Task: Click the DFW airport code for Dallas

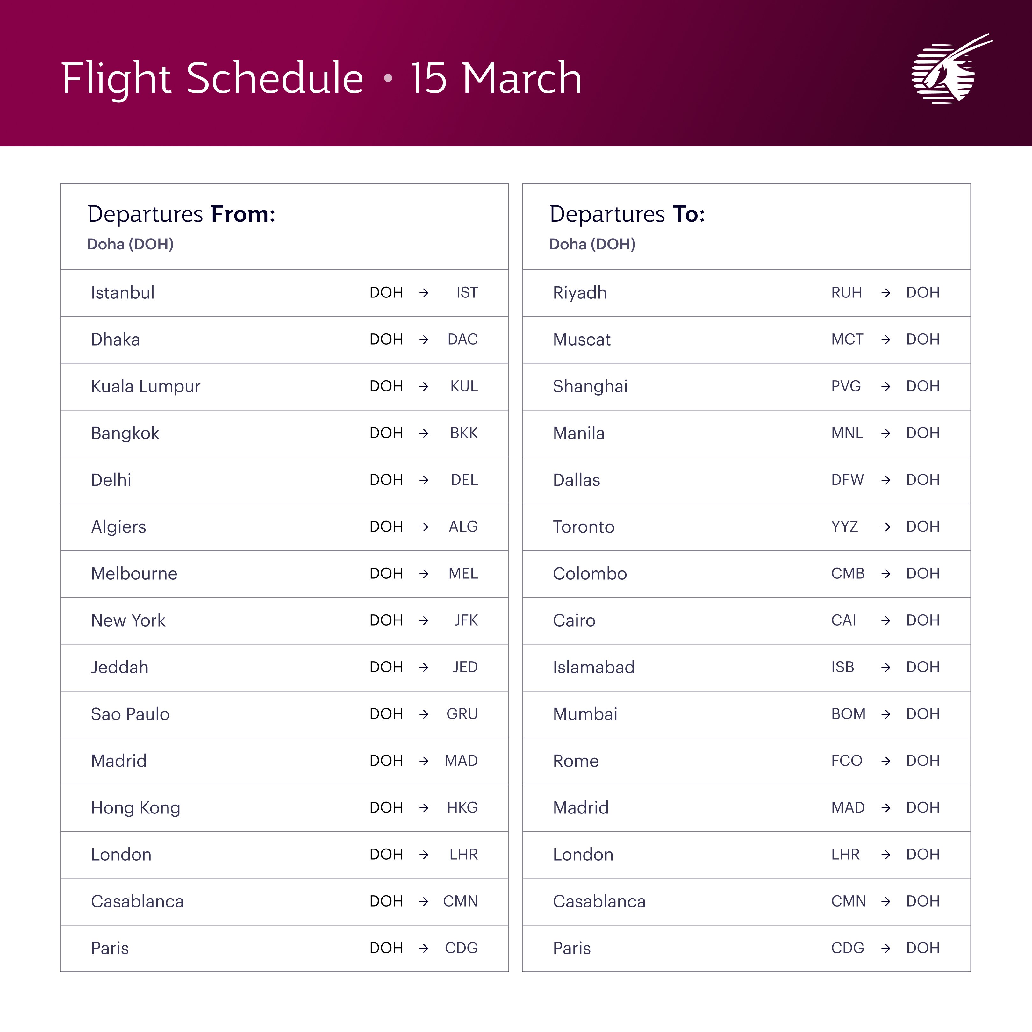Action: click(847, 480)
